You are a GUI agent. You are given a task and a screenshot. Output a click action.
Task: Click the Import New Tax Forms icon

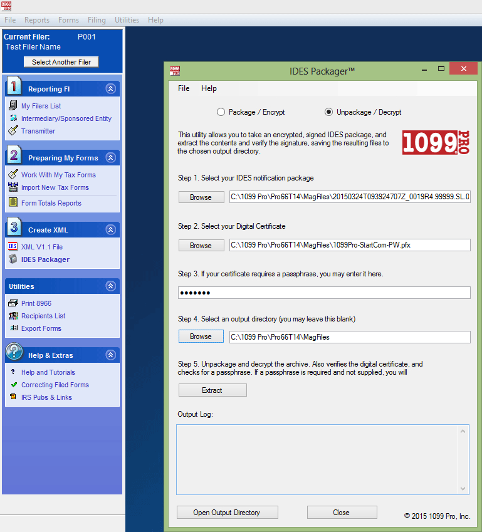tap(13, 187)
